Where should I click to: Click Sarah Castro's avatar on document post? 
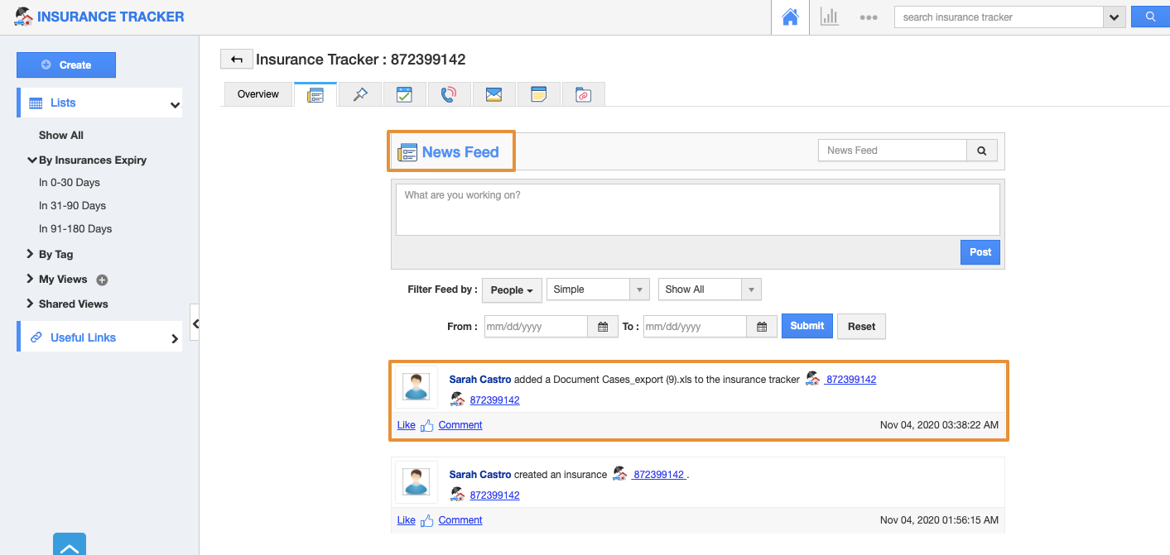416,387
